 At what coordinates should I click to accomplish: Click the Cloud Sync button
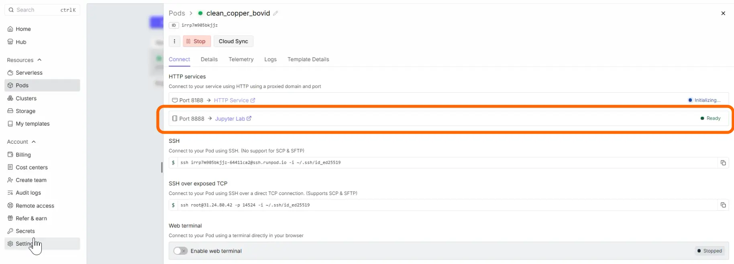coord(233,41)
